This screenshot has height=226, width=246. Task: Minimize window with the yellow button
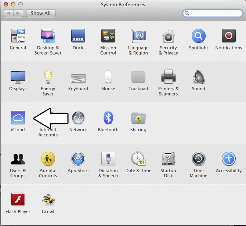pyautogui.click(x=13, y=4)
